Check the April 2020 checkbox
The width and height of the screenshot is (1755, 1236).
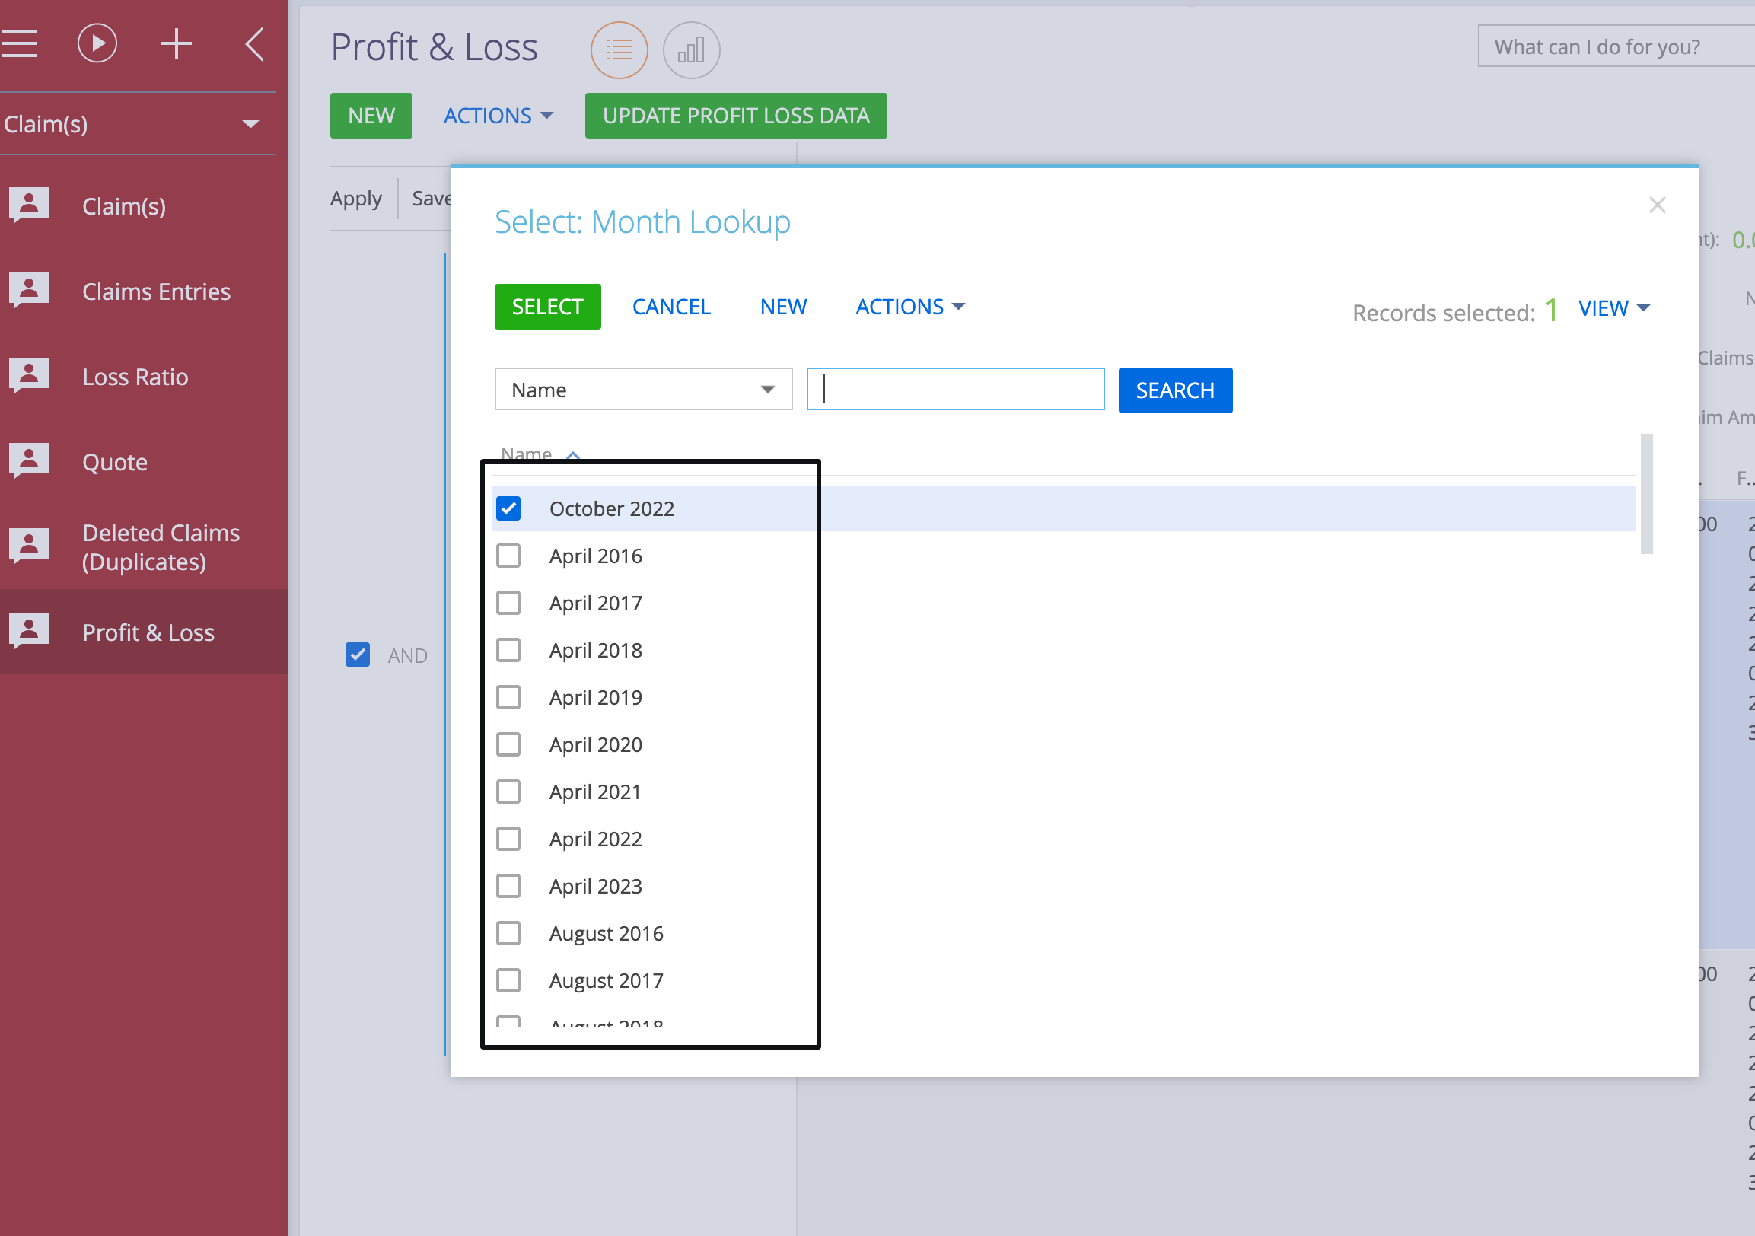click(508, 744)
